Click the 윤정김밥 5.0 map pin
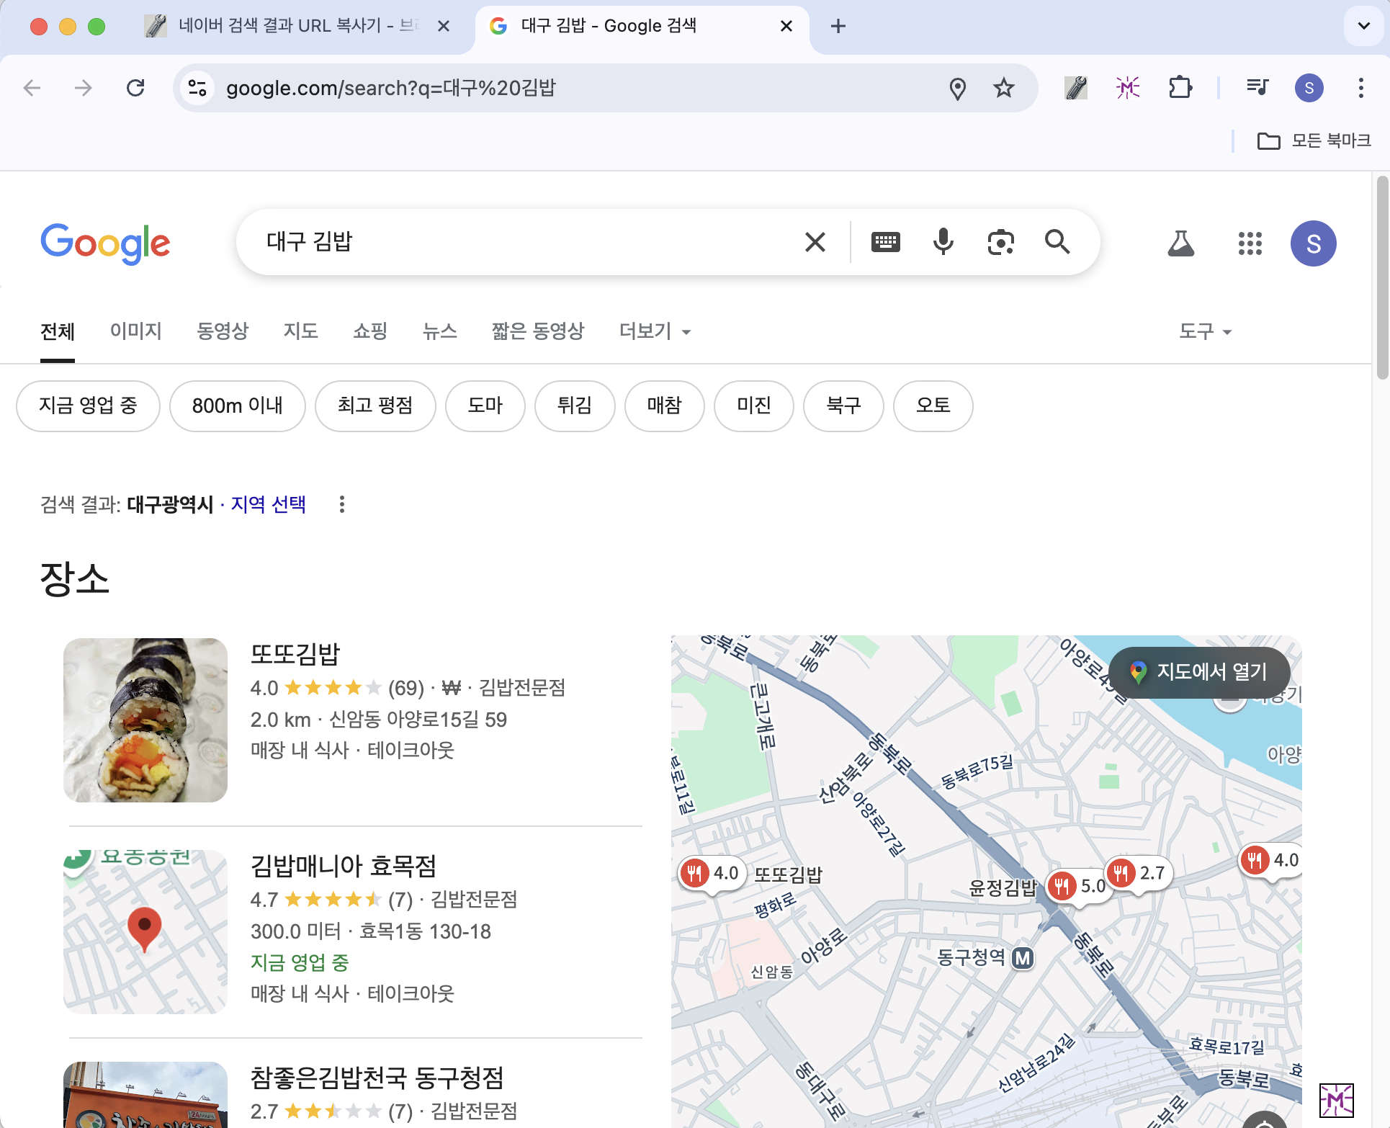This screenshot has height=1128, width=1390. [1078, 887]
